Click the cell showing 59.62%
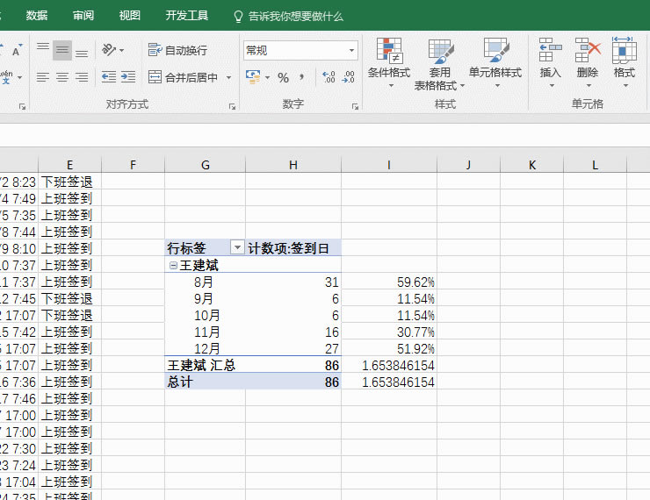The width and height of the screenshot is (650, 500). [389, 282]
